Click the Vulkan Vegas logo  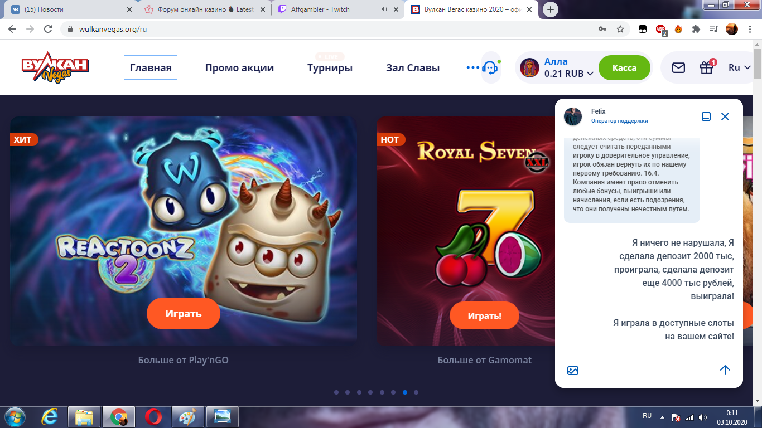click(x=55, y=67)
